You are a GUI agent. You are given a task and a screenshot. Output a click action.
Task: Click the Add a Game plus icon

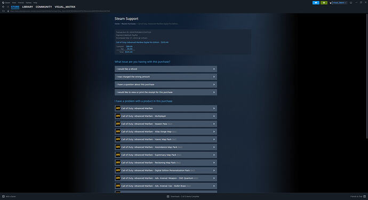(x=3, y=196)
